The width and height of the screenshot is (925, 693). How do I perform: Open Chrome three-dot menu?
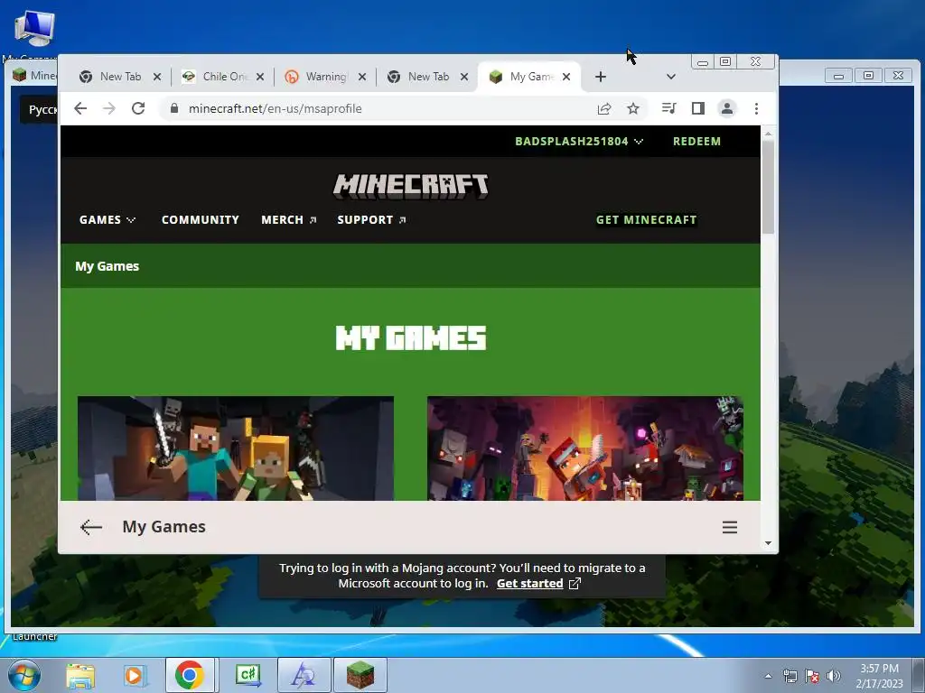click(756, 108)
